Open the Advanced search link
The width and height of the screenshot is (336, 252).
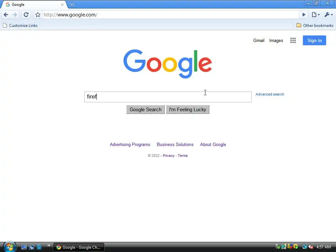270,94
